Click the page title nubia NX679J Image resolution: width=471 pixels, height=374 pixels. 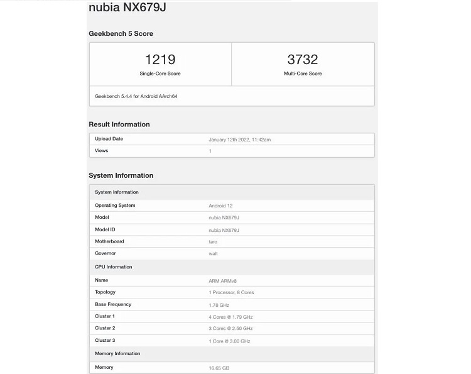tap(127, 7)
